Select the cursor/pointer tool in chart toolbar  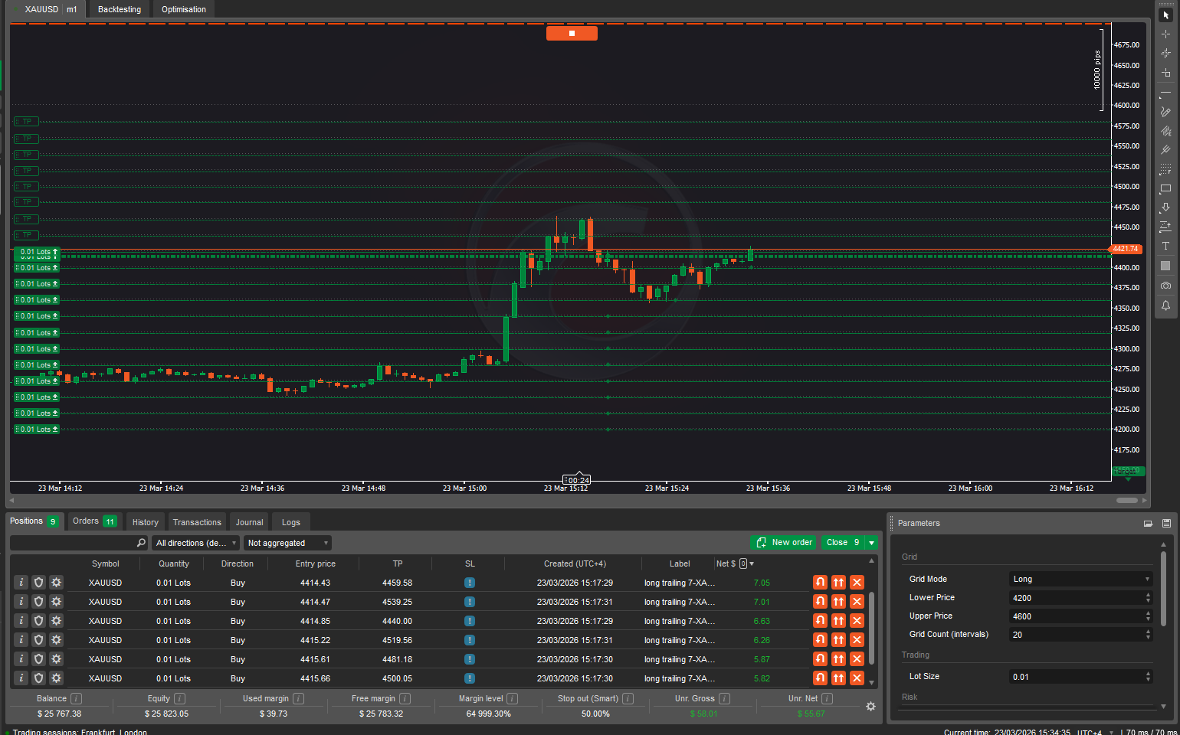click(x=1165, y=14)
